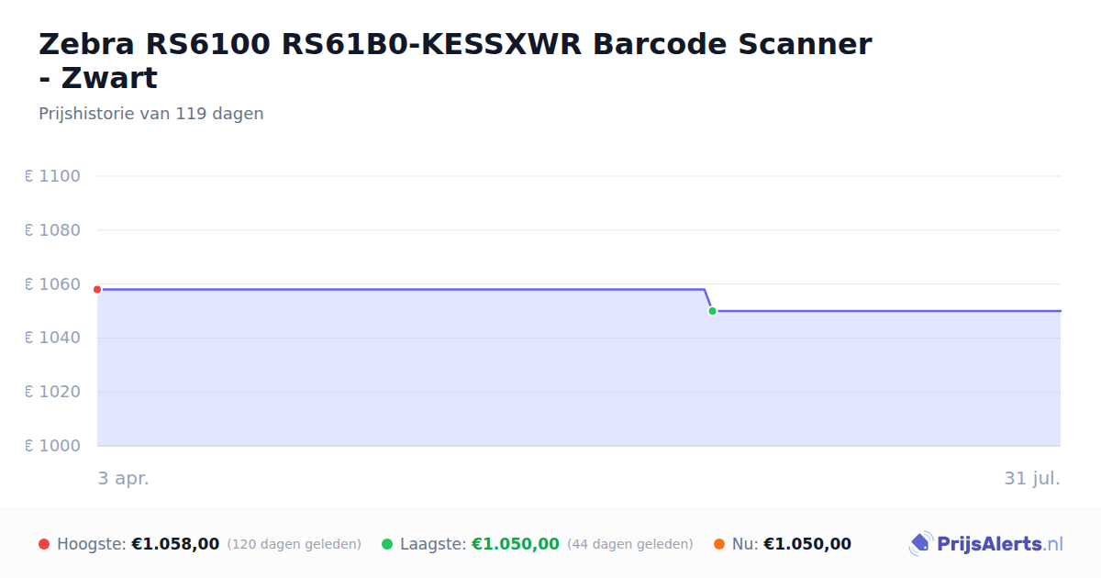Image resolution: width=1101 pixels, height=578 pixels.
Task: Click the PrijsAlerts price tag logo icon
Action: coord(920,544)
